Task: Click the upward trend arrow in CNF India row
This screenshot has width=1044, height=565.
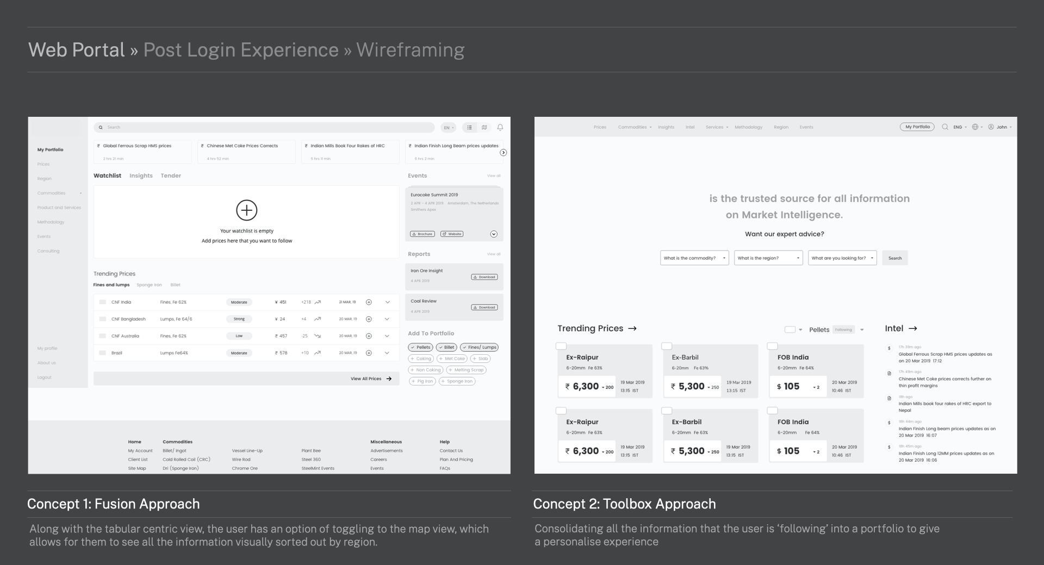Action: (318, 302)
